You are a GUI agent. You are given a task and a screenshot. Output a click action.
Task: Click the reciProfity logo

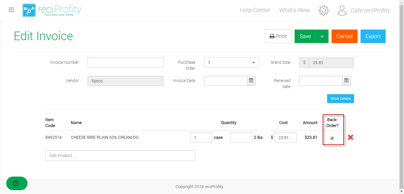[52, 10]
